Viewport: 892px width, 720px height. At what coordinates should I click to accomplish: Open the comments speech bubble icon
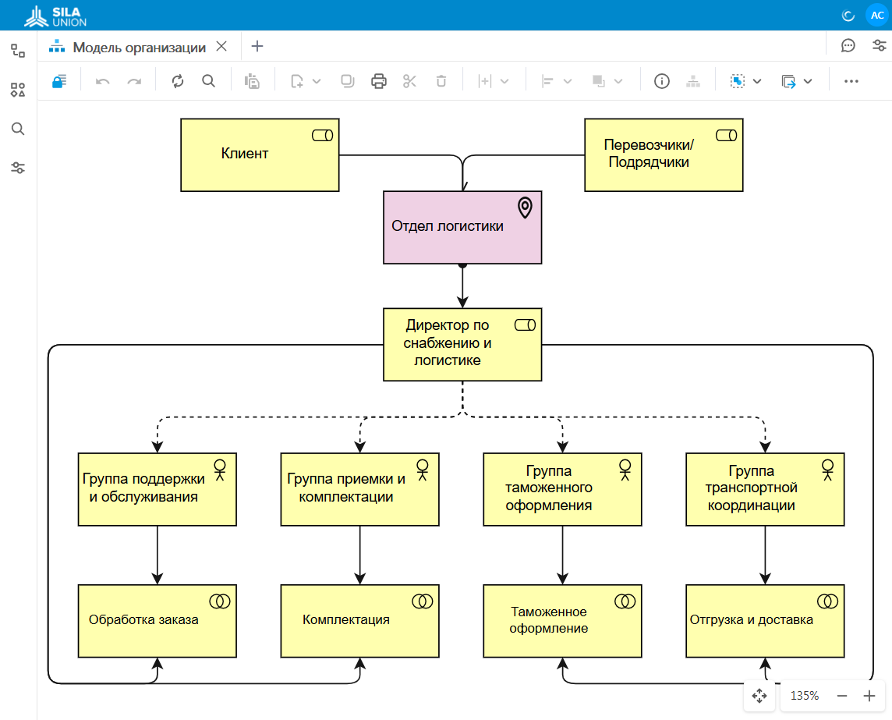pyautogui.click(x=848, y=45)
